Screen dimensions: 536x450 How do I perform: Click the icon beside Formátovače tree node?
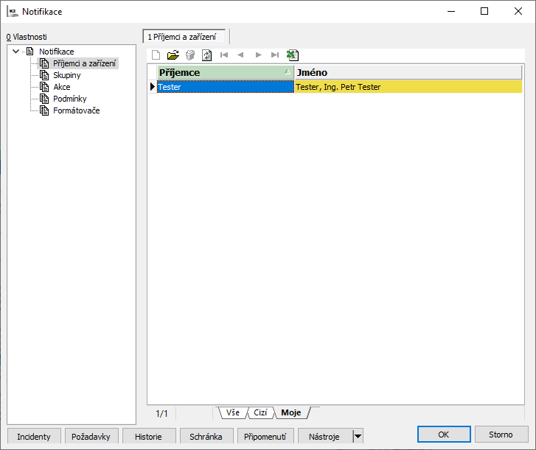click(44, 110)
